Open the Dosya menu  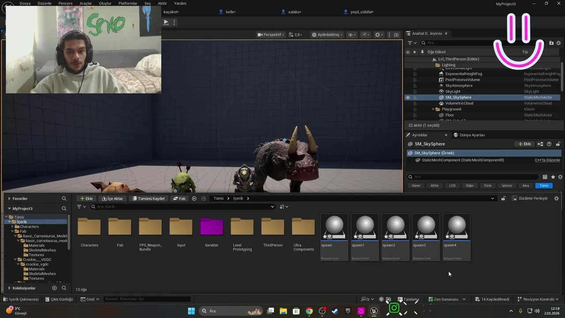[25, 4]
